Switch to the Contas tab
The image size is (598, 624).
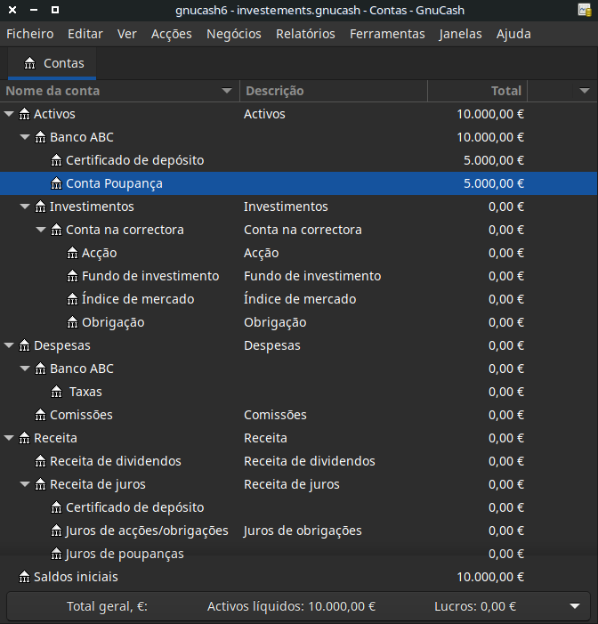pyautogui.click(x=54, y=63)
